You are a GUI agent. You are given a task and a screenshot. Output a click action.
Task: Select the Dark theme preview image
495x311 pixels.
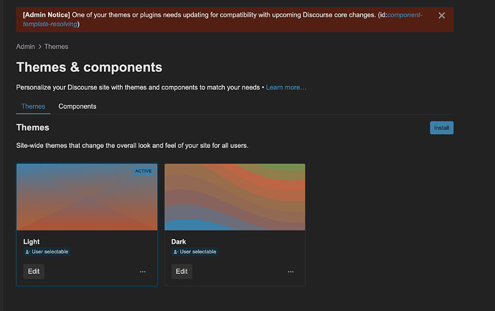235,197
